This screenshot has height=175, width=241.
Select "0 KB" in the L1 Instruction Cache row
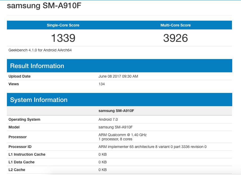103,154
